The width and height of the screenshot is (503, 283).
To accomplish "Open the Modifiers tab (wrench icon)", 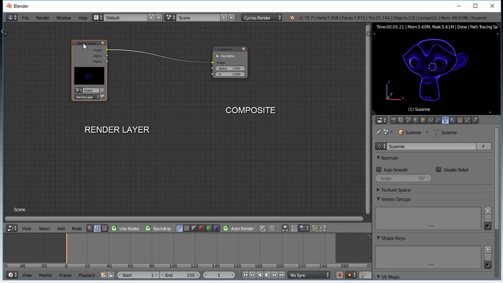I will click(x=438, y=120).
